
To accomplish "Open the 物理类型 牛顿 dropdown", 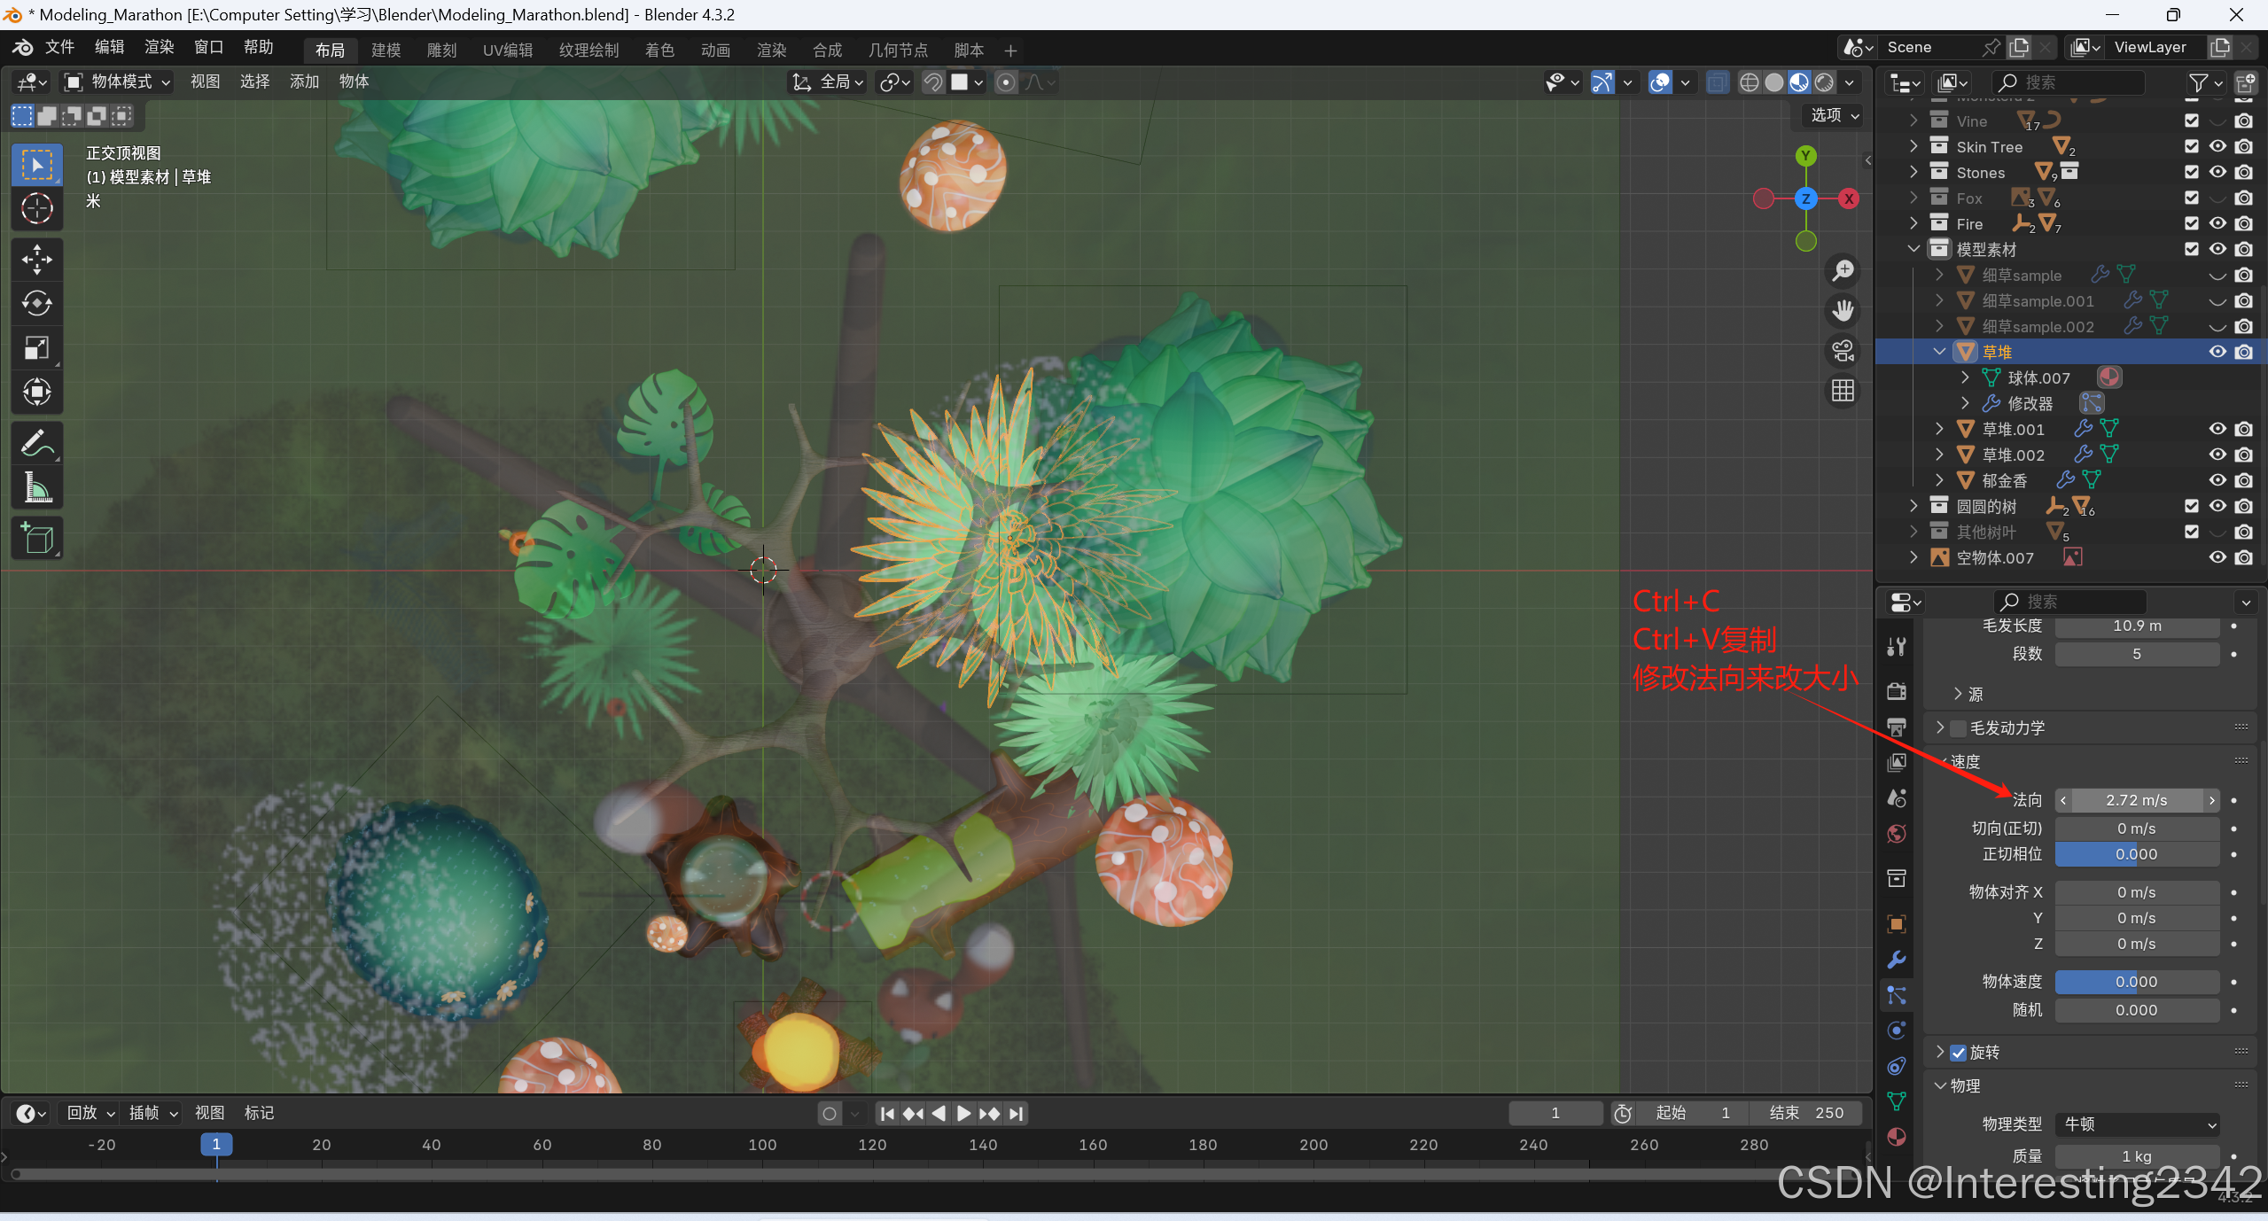I will click(2137, 1124).
